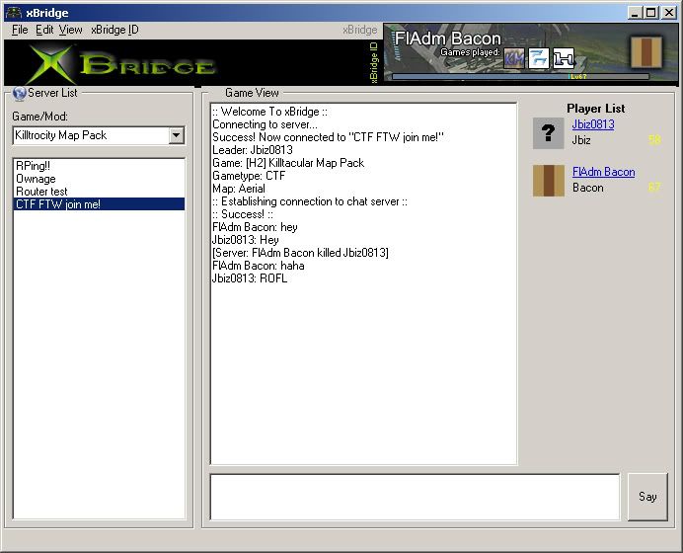Click Jbiz0813's question mark avatar
The image size is (683, 553).
tap(548, 133)
